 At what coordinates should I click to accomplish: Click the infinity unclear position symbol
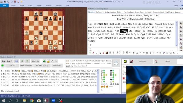[144, 53]
